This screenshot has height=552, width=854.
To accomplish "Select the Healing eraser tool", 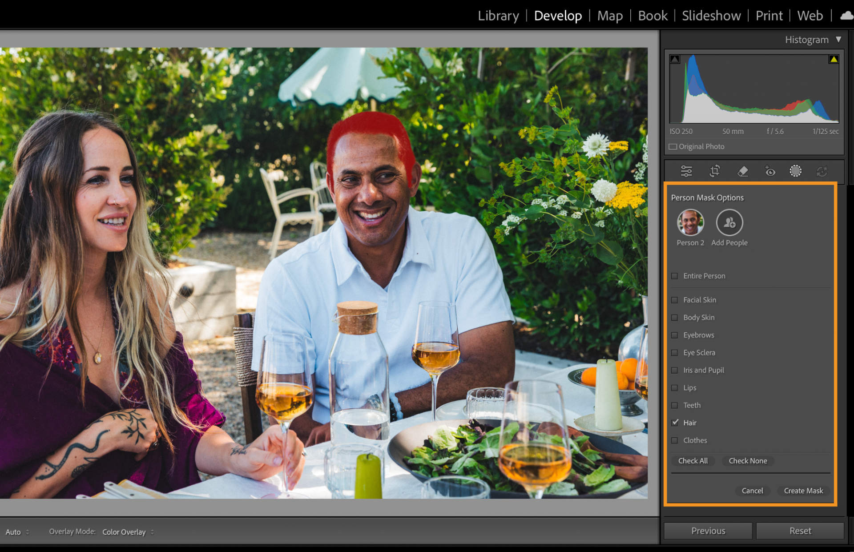I will [742, 171].
